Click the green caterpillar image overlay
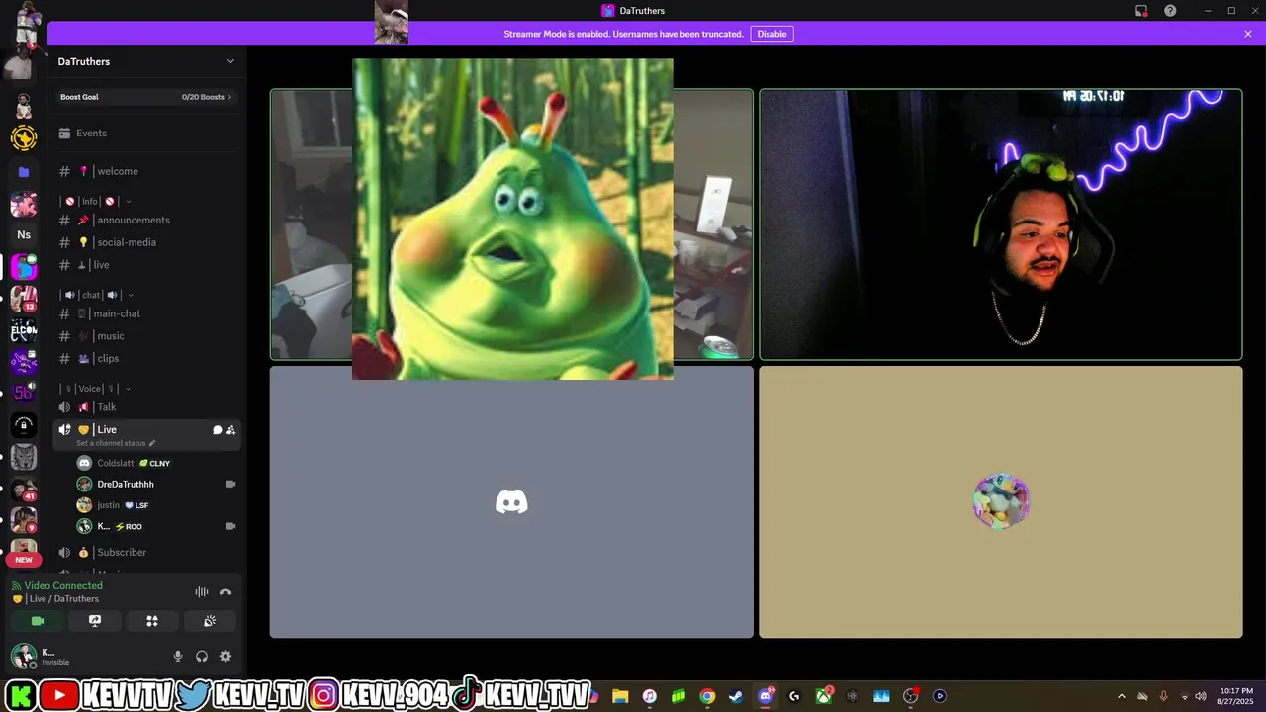The width and height of the screenshot is (1266, 712). point(512,219)
